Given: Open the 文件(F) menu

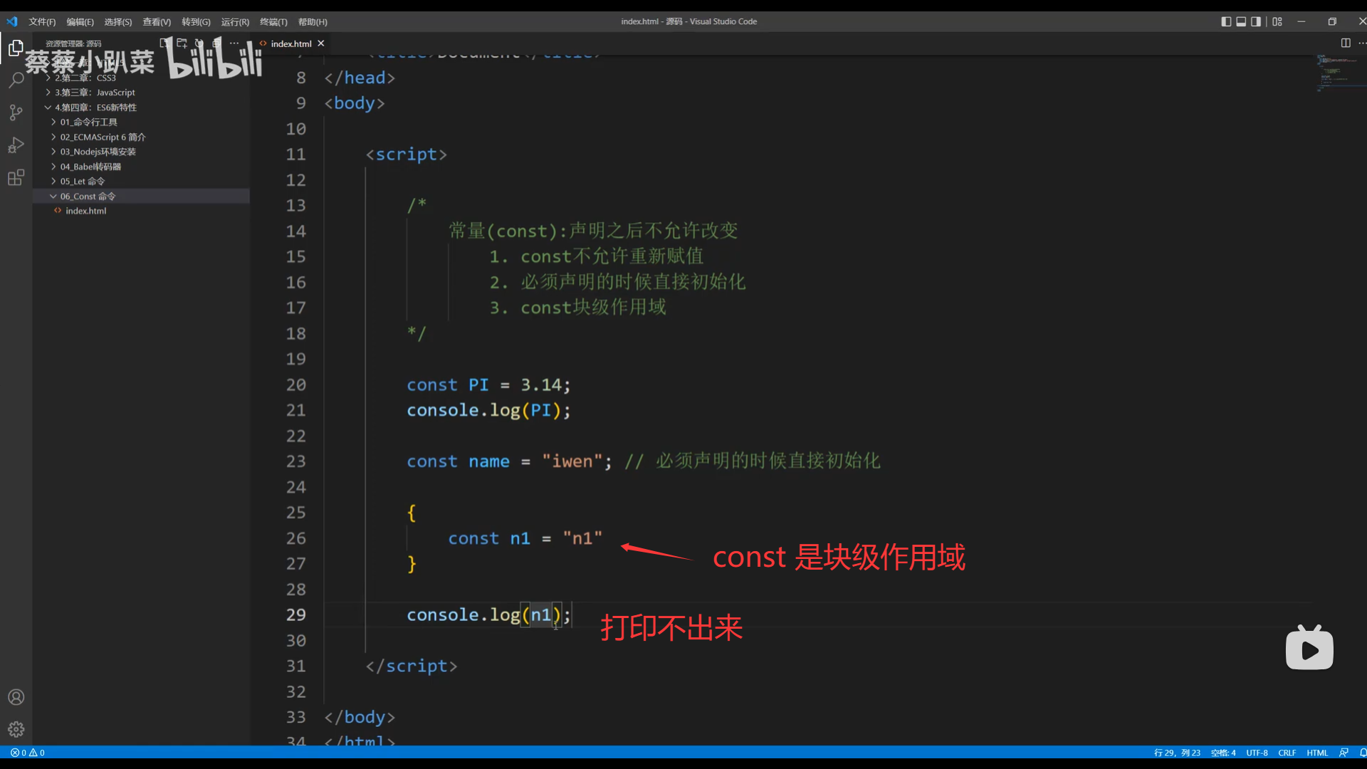Looking at the screenshot, I should pos(42,22).
